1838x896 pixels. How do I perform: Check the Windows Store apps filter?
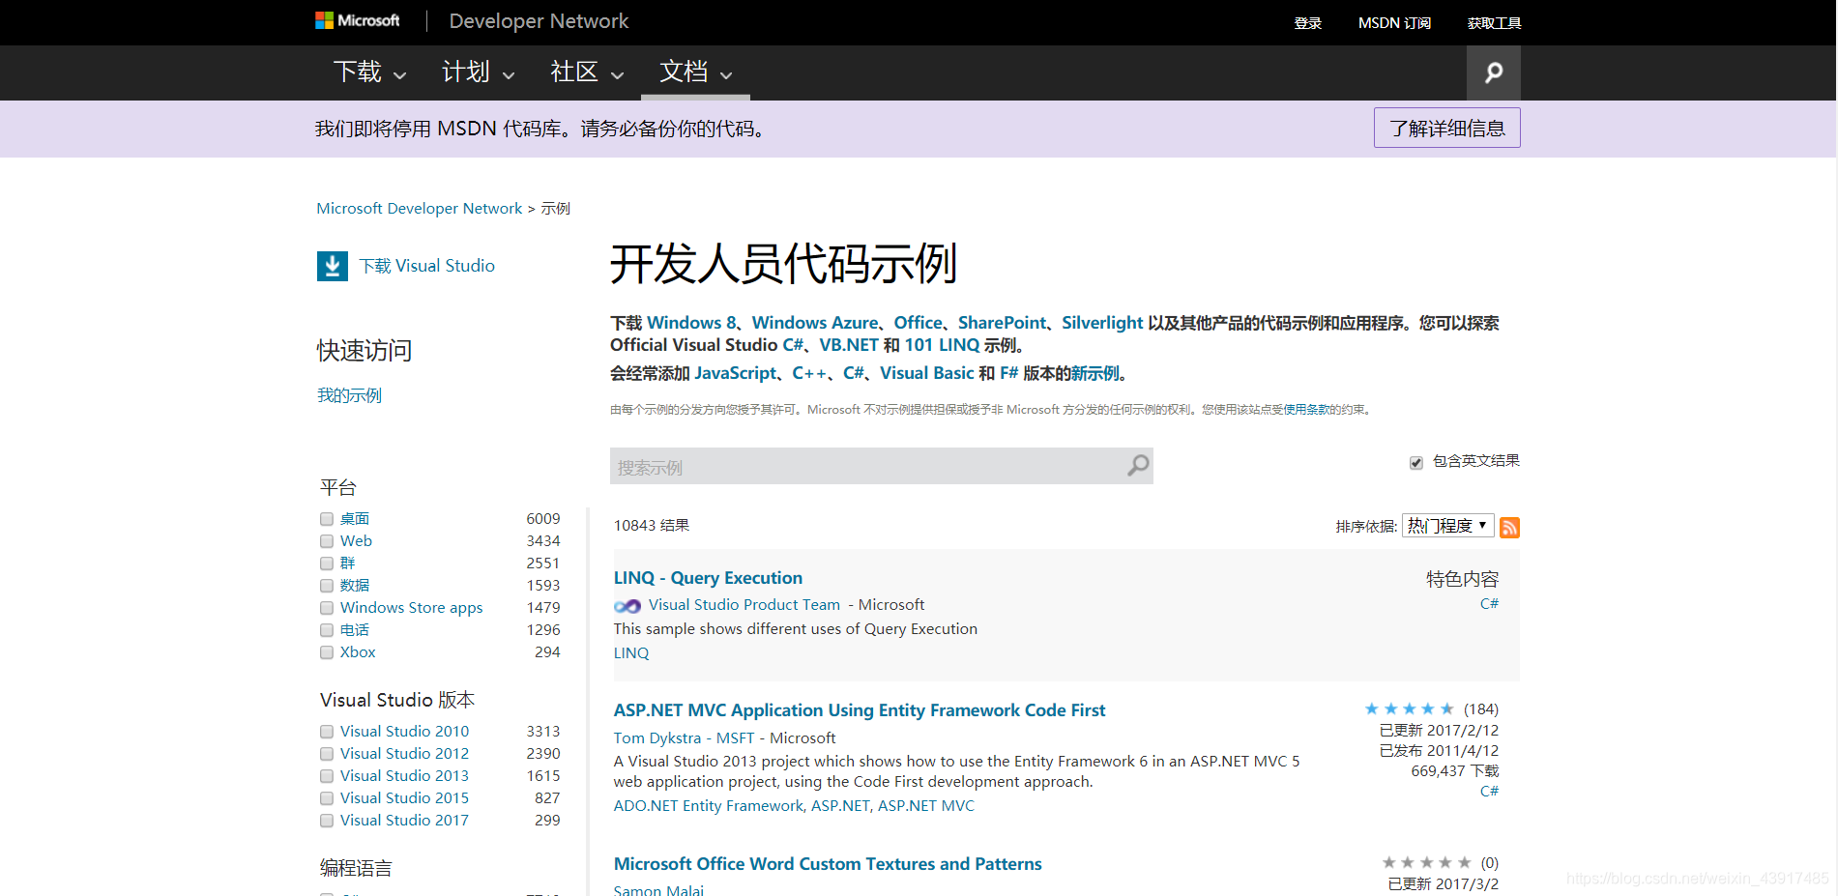327,608
